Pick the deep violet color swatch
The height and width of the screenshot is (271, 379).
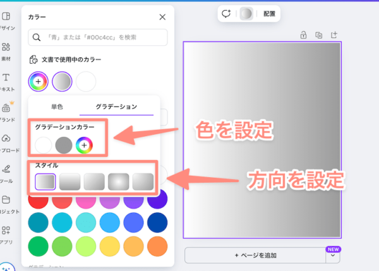[157, 200]
